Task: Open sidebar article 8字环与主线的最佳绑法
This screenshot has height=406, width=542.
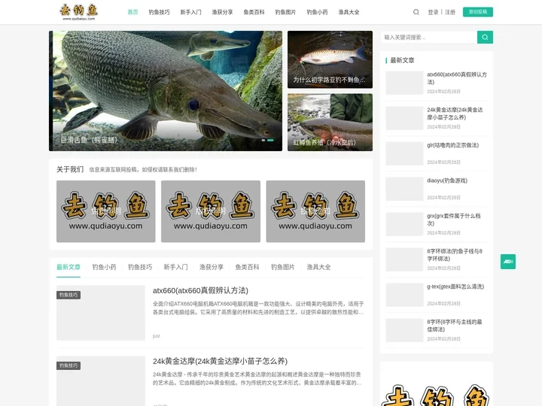Action: [455, 326]
